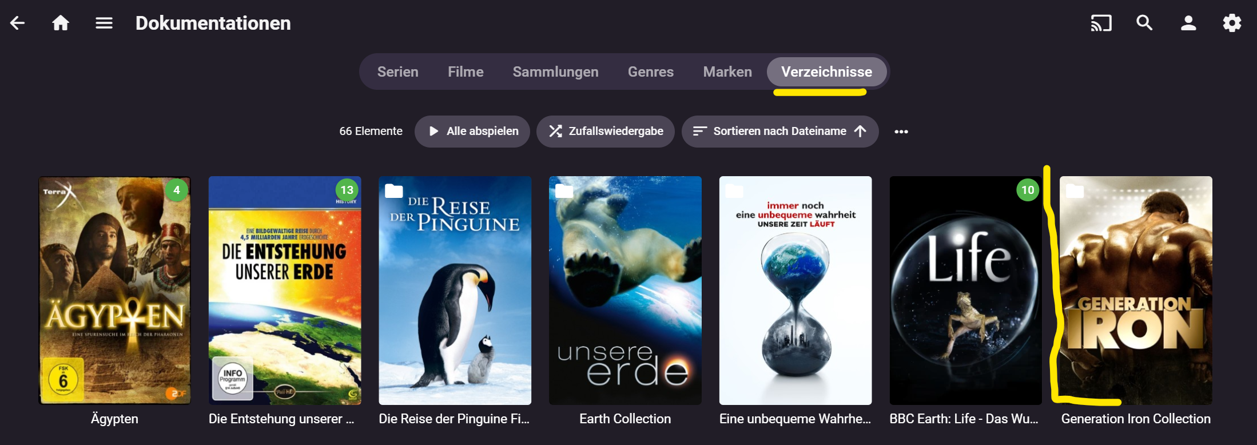Click the folder icon on Earth Collection poster

click(564, 190)
